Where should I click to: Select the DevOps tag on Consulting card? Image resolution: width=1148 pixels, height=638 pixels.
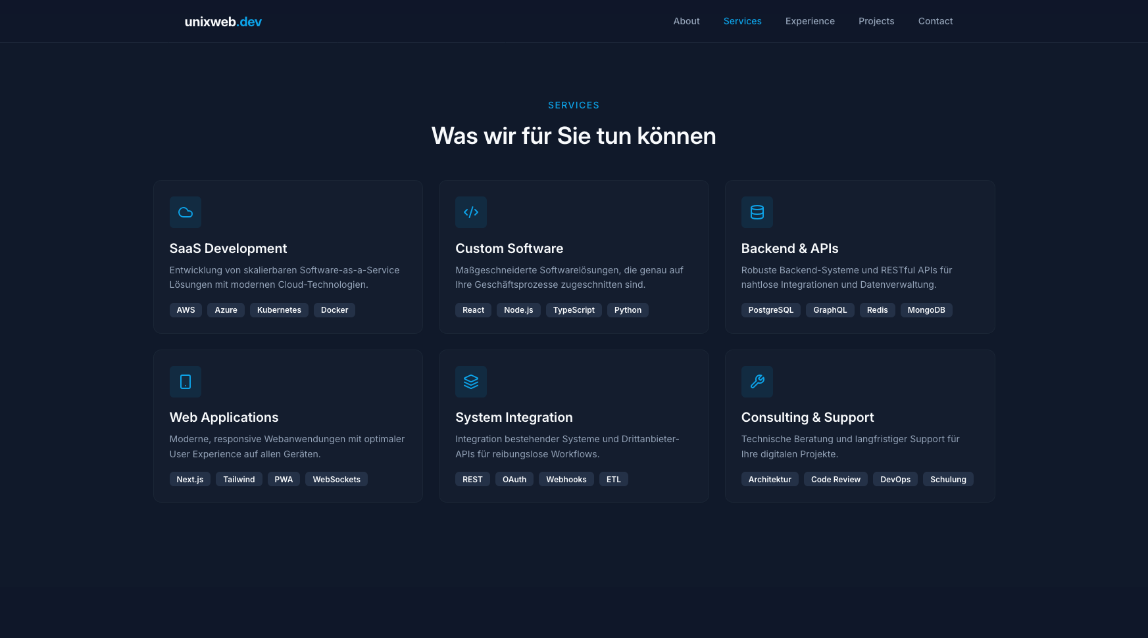click(895, 479)
